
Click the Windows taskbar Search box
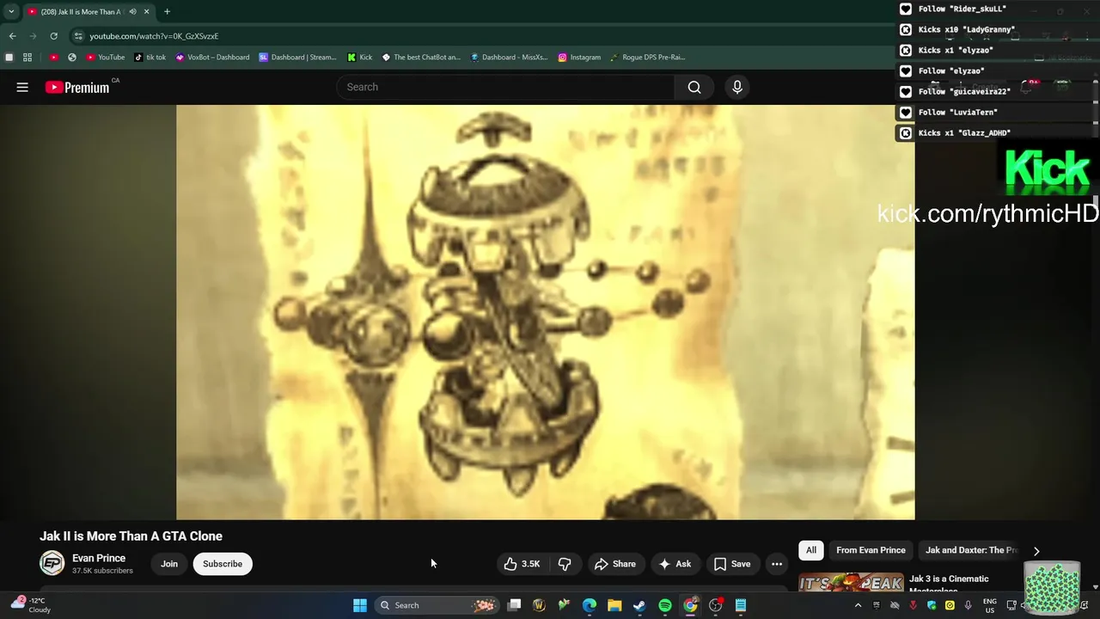pyautogui.click(x=438, y=605)
